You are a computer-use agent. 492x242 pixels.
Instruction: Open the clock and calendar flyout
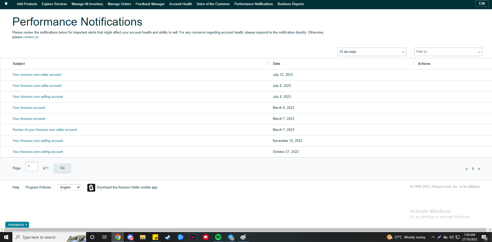(470, 237)
